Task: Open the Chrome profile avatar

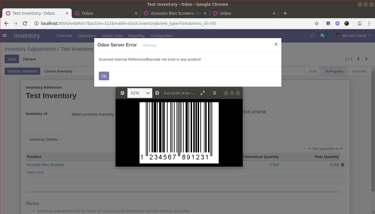Action: coord(359,23)
